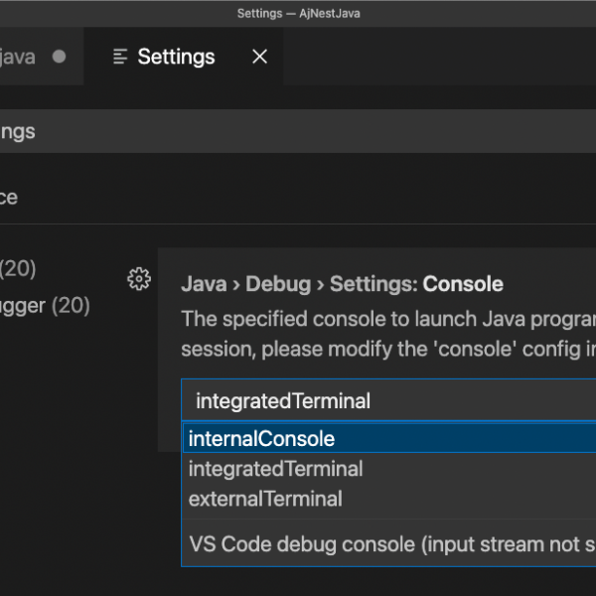Click the window title Settings — AjNestJava
The height and width of the screenshot is (596, 596).
pyautogui.click(x=298, y=13)
